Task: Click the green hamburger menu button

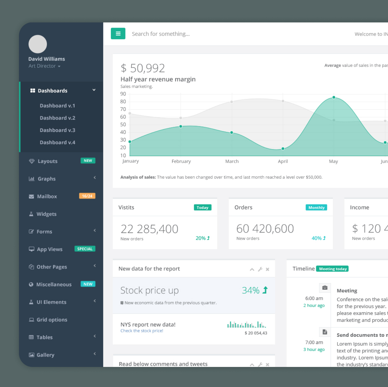Action: coord(118,34)
